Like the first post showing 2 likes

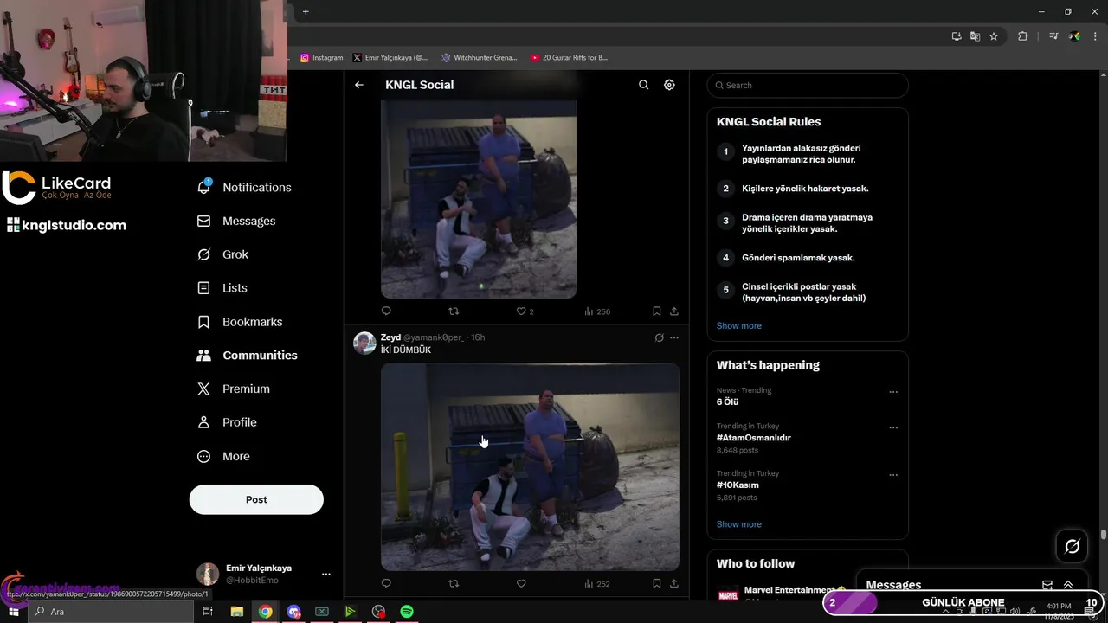525,311
